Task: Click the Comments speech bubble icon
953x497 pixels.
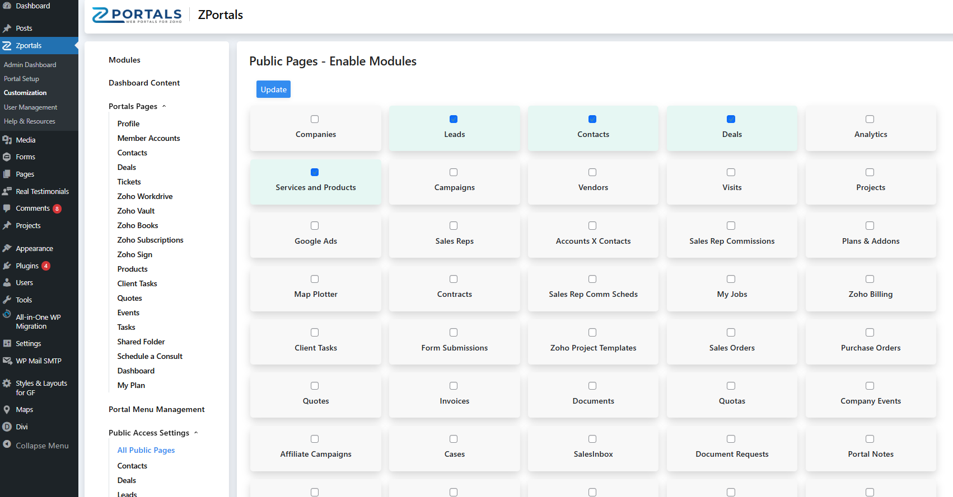Action: pos(7,209)
